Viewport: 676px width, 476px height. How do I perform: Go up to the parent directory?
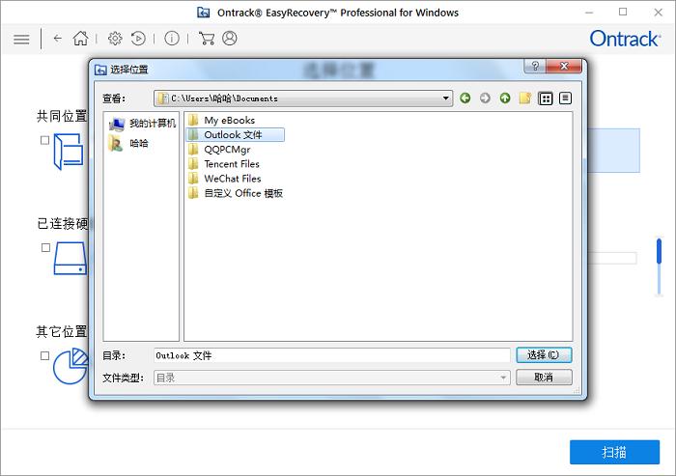(505, 98)
